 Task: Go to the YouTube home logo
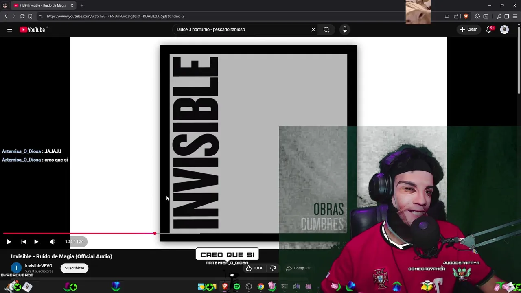pyautogui.click(x=32, y=29)
